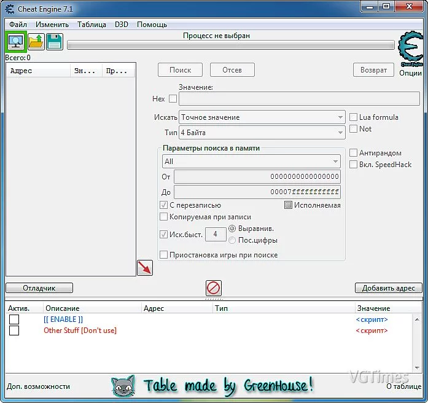Enable the Hex checkbox
The height and width of the screenshot is (403, 428).
[173, 98]
